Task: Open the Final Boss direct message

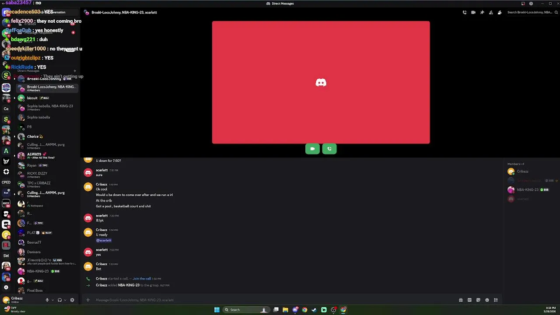Action: coord(47,290)
